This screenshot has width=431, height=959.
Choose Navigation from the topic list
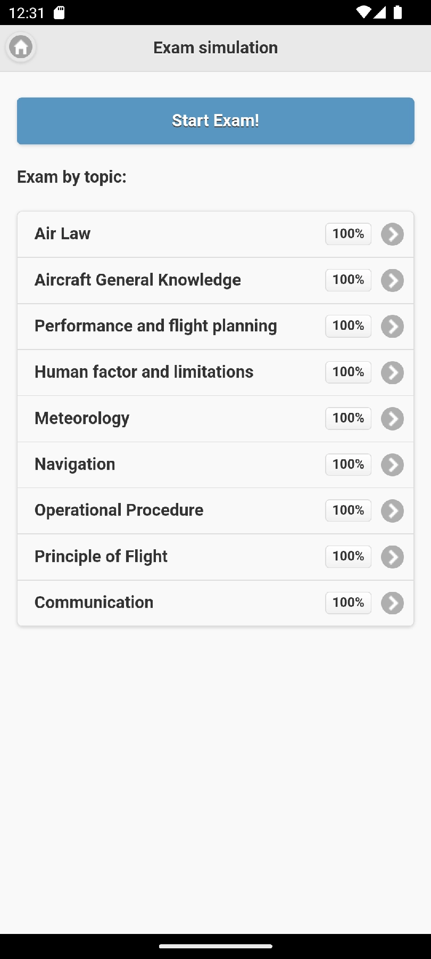coord(75,464)
